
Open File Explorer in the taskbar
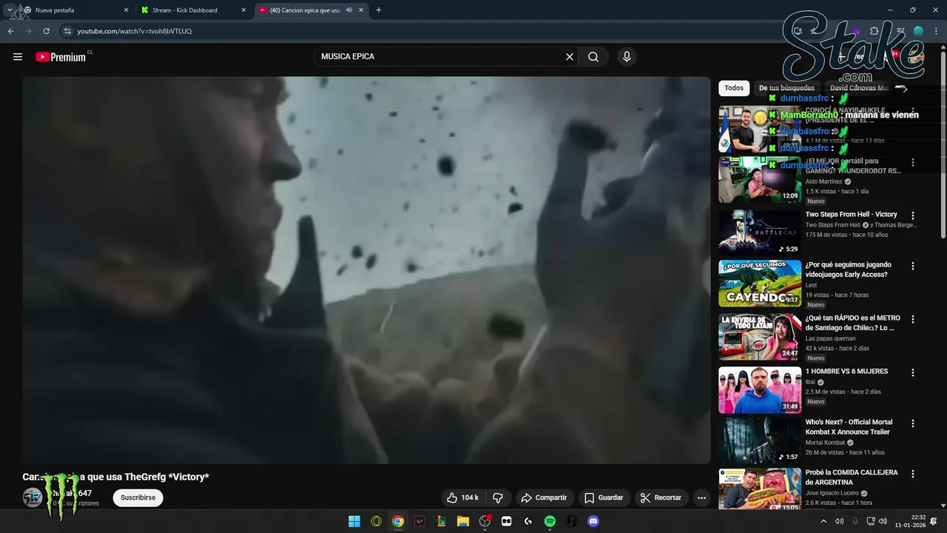463,521
